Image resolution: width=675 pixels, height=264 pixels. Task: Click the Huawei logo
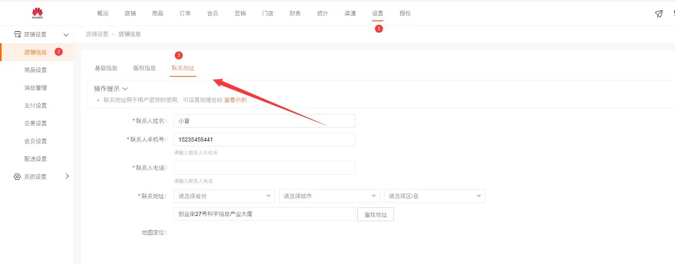click(37, 13)
